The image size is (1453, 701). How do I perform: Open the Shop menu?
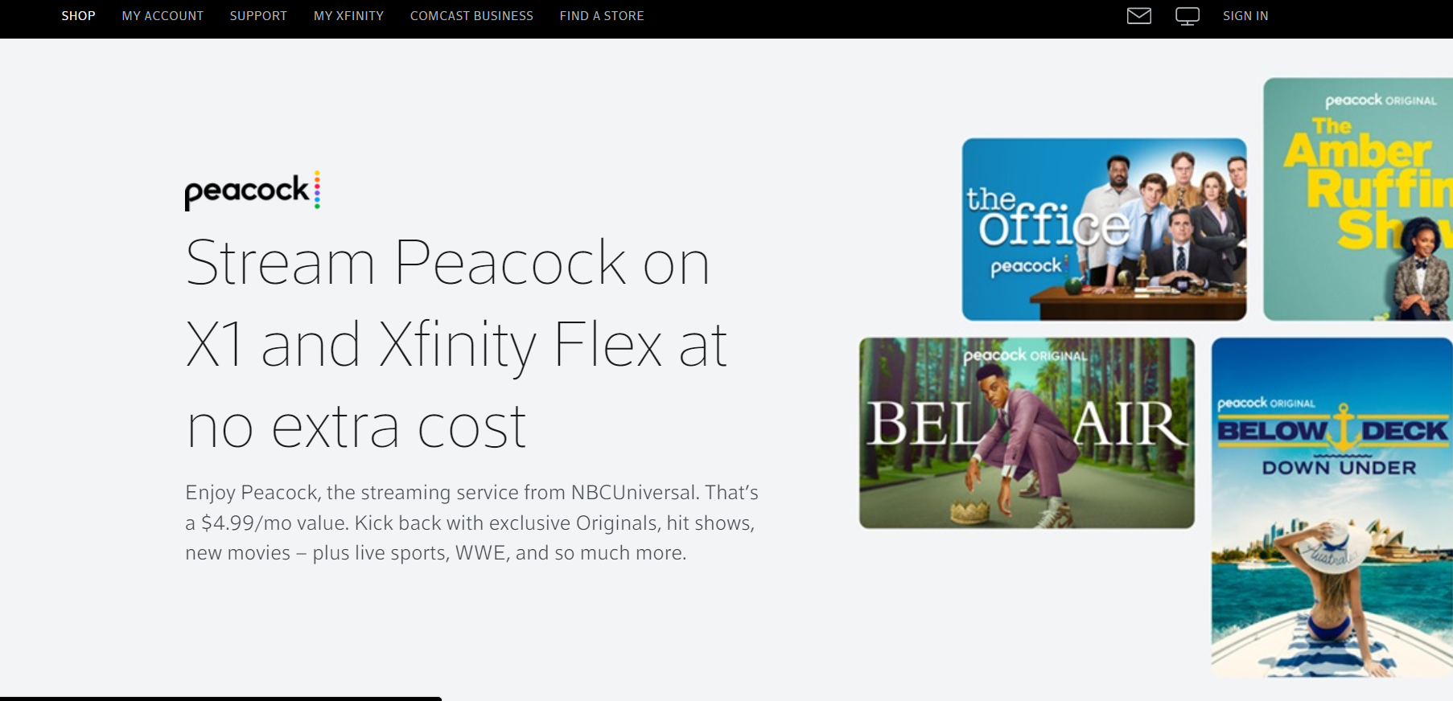(x=78, y=16)
